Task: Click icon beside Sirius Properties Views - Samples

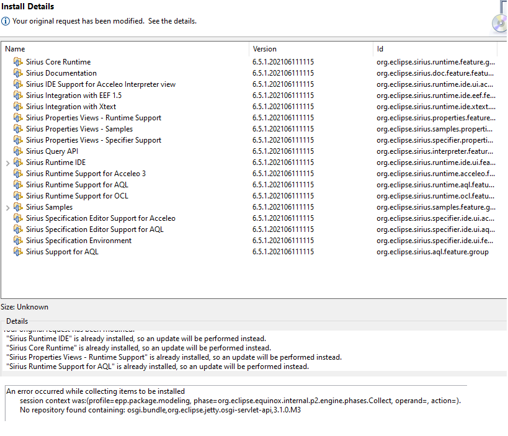Action: click(18, 128)
